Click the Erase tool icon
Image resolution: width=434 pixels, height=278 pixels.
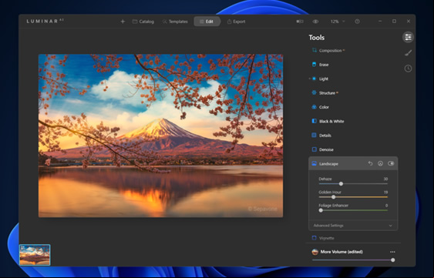coord(315,65)
